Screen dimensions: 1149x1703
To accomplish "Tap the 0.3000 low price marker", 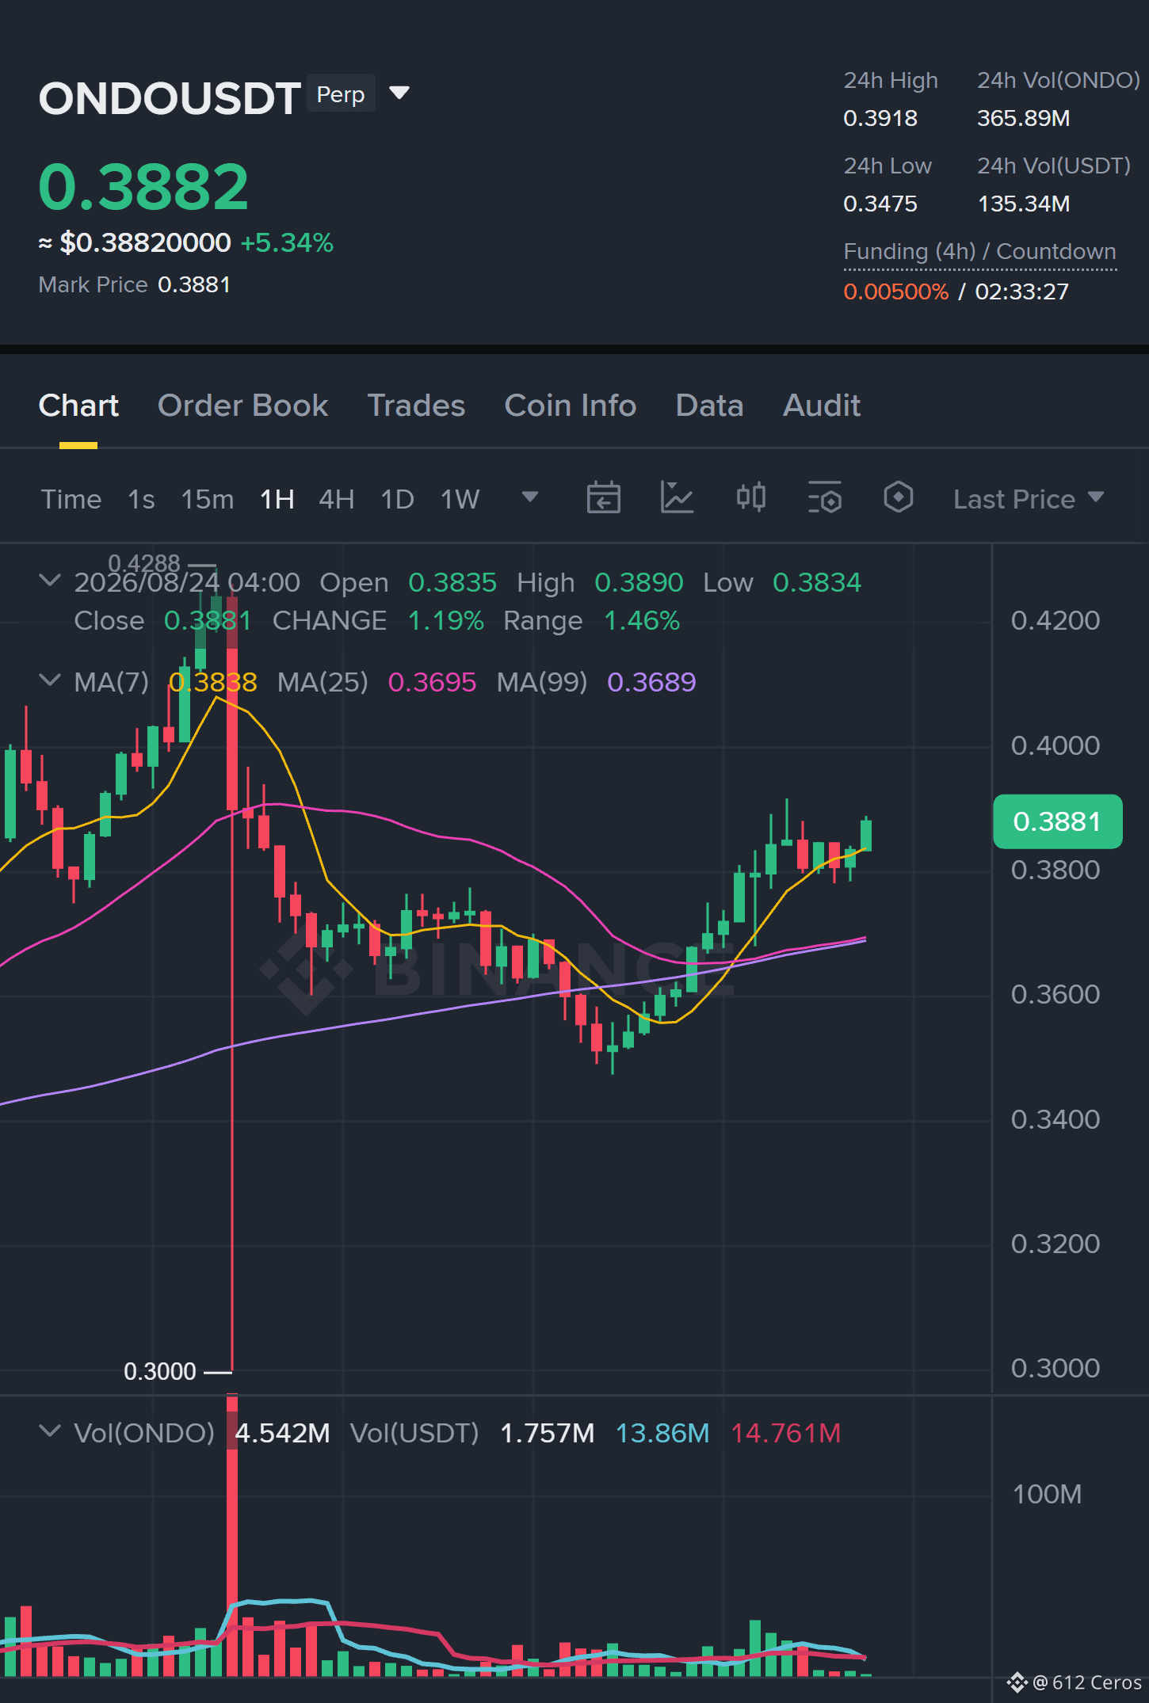I will (160, 1371).
